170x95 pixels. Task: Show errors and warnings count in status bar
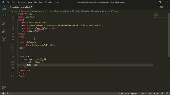[6, 93]
